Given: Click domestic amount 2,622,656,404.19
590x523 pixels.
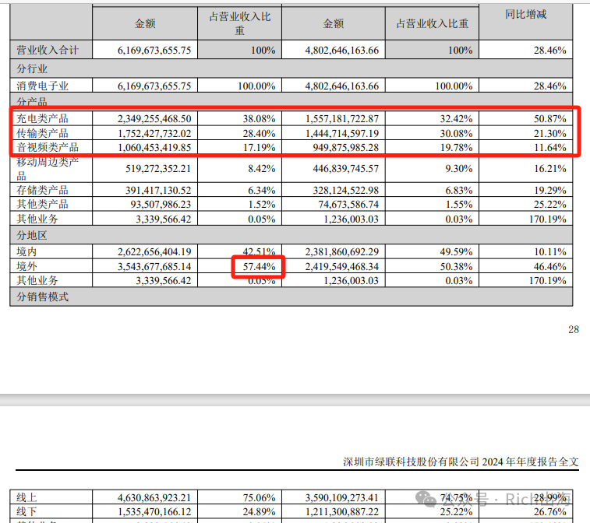Looking at the screenshot, I should click(x=154, y=252).
